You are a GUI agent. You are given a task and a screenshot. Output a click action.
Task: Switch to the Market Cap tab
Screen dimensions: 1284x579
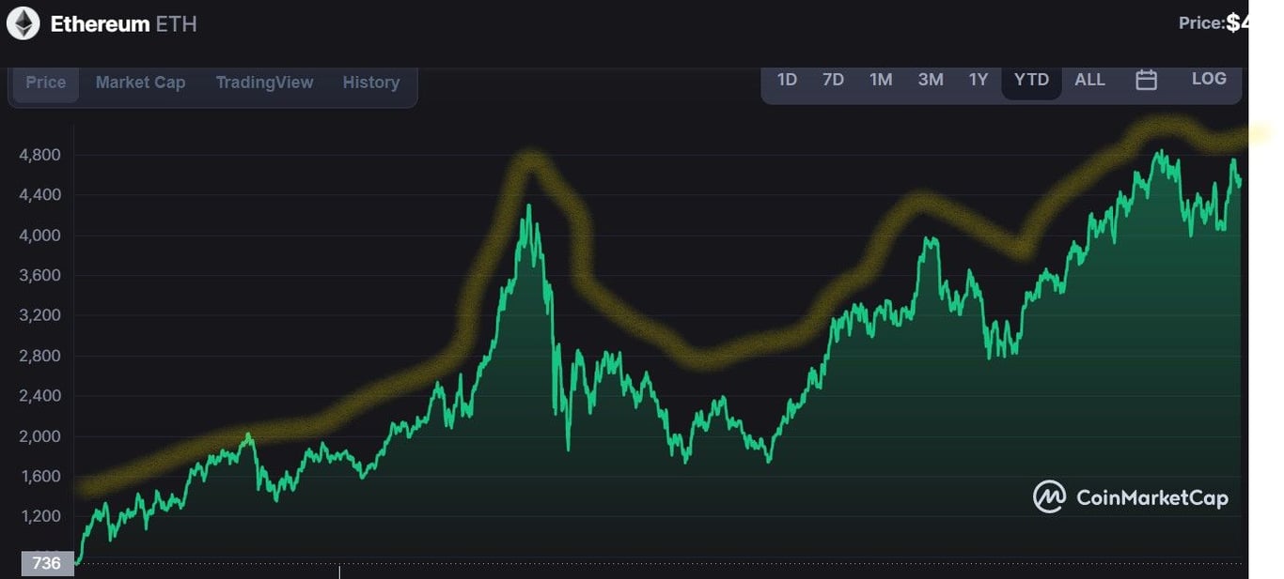tap(140, 83)
